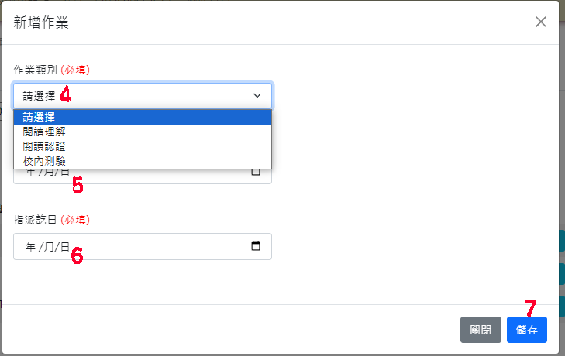The width and height of the screenshot is (565, 356).
Task: Click the 新增作業 dialog title
Action: coord(41,22)
